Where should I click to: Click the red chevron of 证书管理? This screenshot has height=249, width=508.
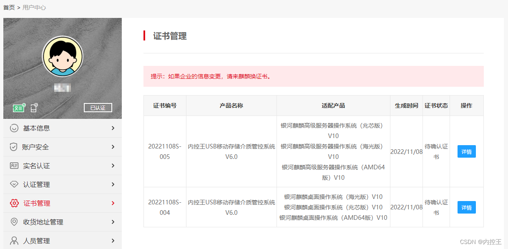click(x=113, y=203)
